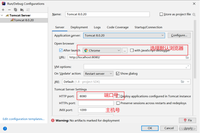Open Edit configuration templates link
The image size is (200, 133).
pyautogui.click(x=24, y=119)
